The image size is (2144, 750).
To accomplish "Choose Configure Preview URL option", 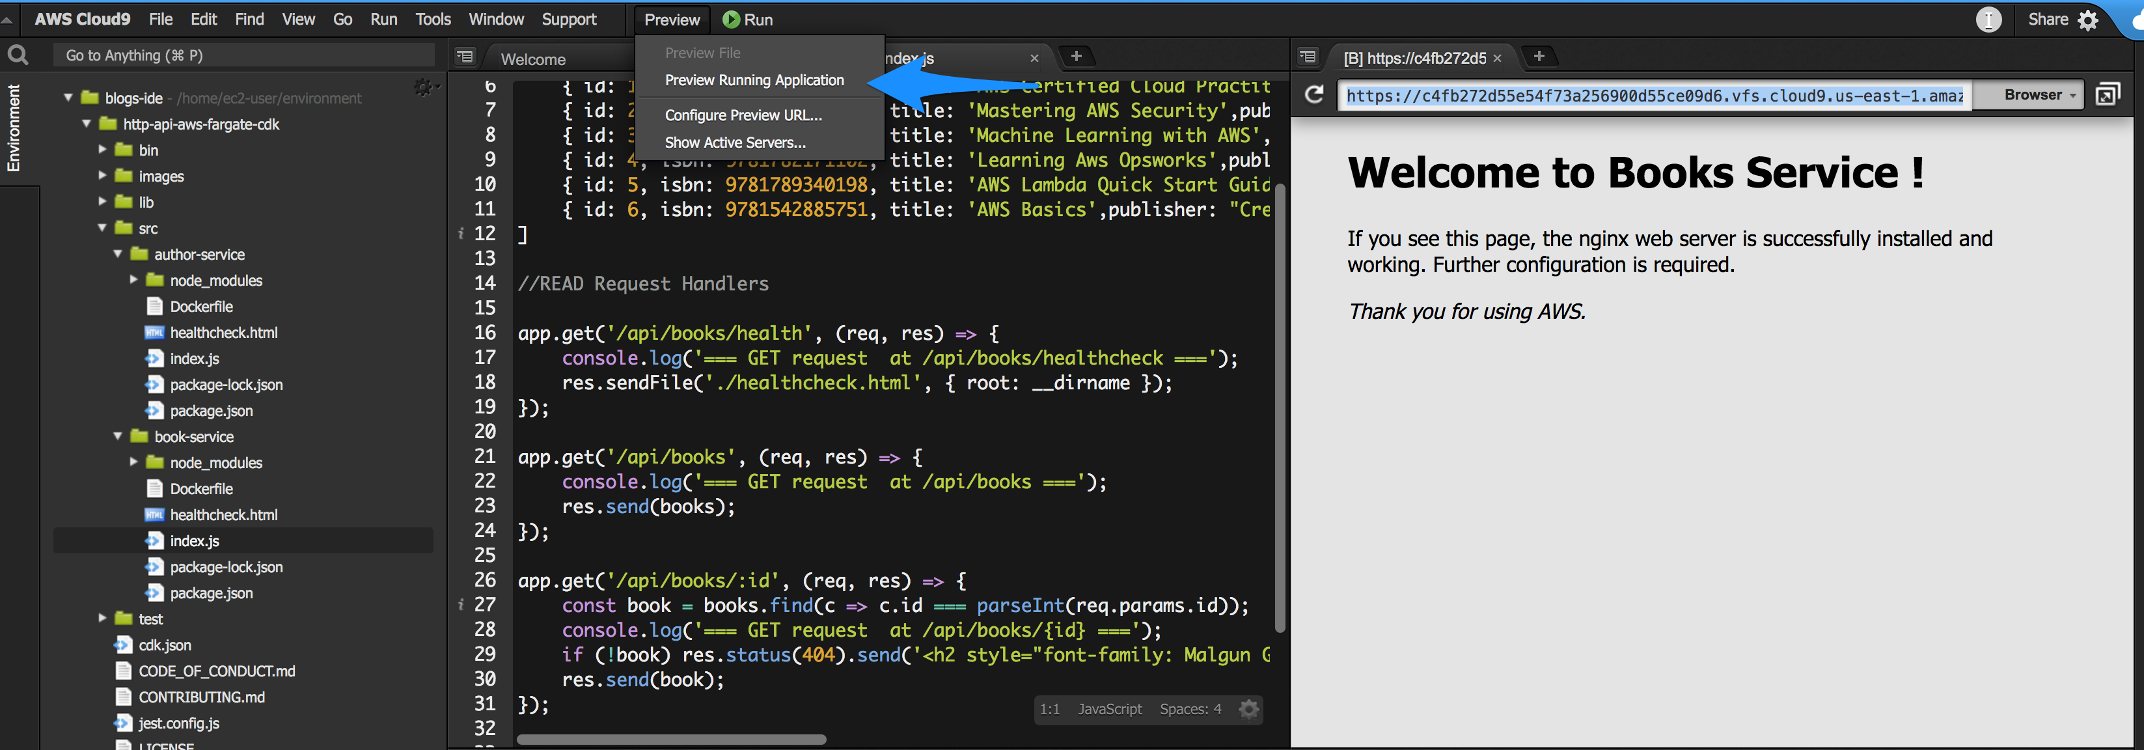I will [743, 115].
